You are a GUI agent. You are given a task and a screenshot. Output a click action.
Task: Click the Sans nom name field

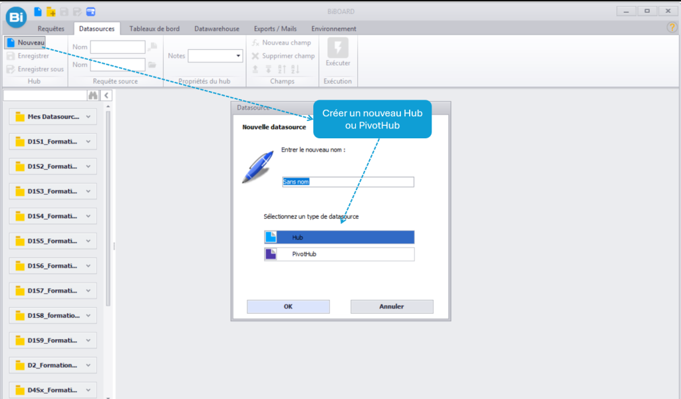[348, 182]
